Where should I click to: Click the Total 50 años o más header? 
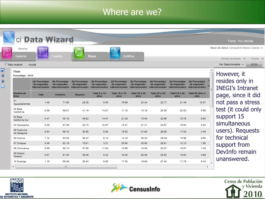click(197, 95)
